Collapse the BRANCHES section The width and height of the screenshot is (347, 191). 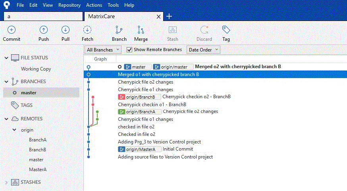[x=6, y=82]
